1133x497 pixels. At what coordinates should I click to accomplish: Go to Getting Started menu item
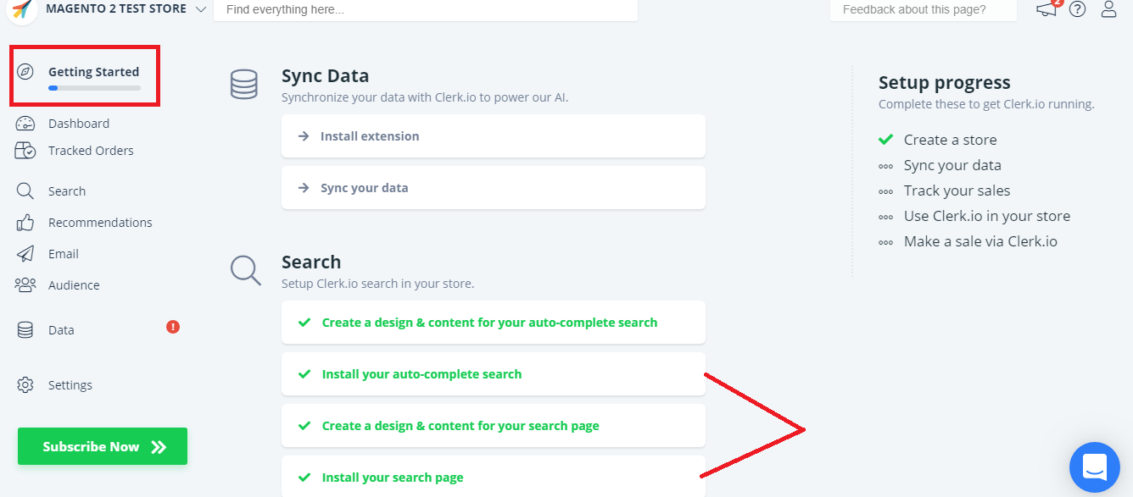coord(93,72)
